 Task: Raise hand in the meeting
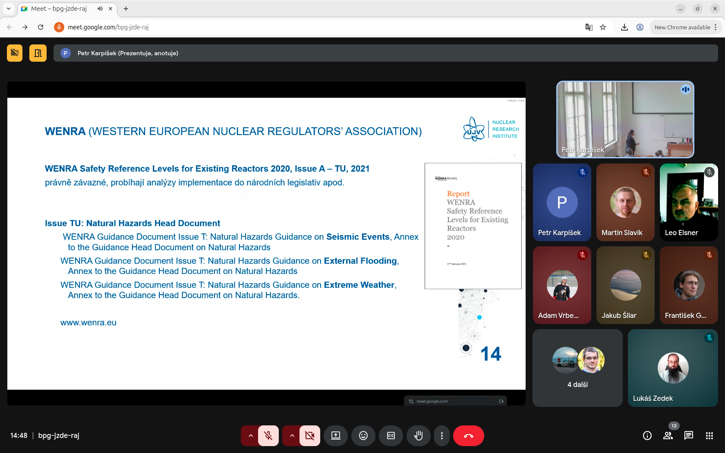(418, 436)
